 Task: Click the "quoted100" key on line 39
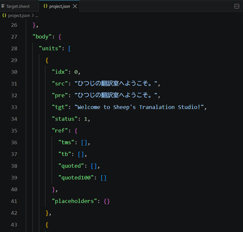tap(76, 178)
